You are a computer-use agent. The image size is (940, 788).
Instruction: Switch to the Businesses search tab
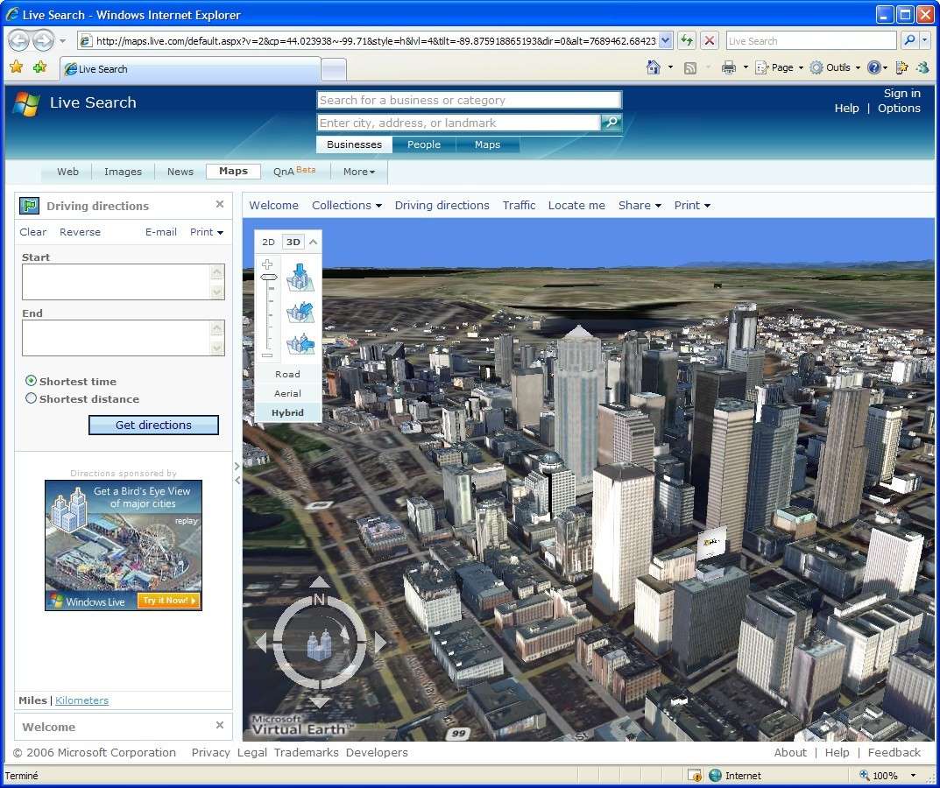tap(354, 144)
